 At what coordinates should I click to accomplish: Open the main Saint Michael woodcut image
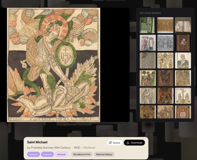tap(54, 65)
